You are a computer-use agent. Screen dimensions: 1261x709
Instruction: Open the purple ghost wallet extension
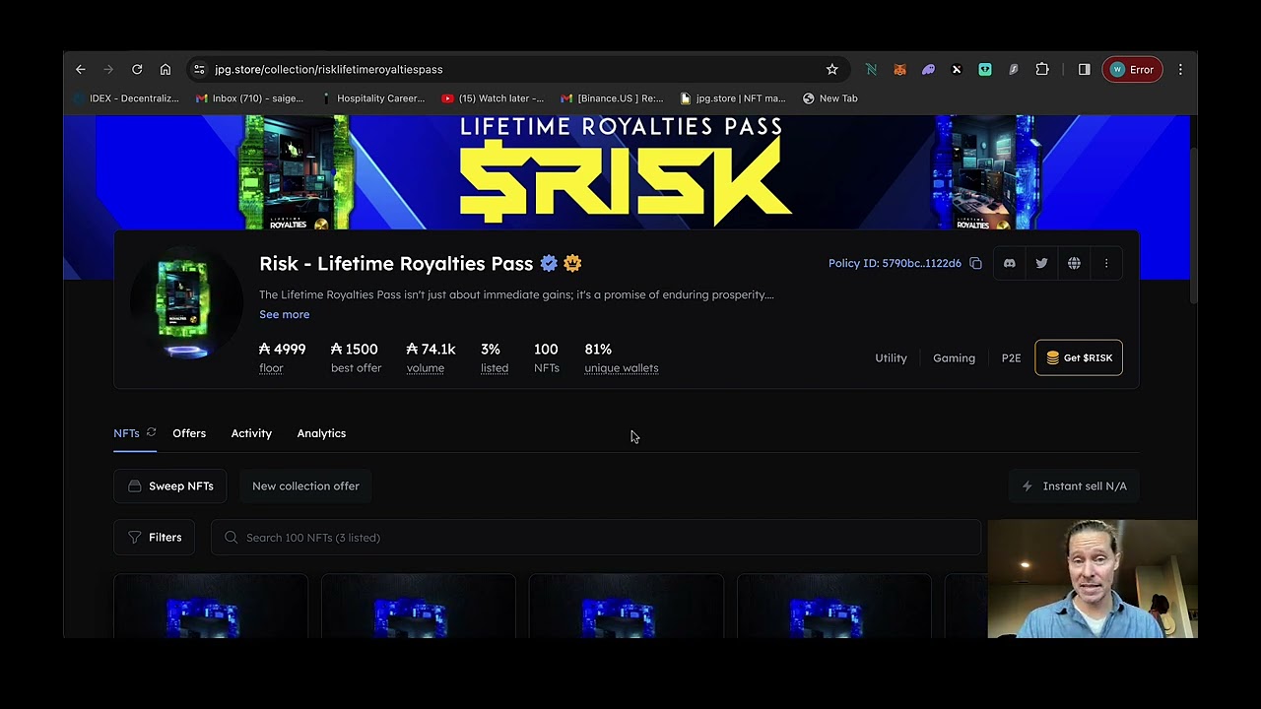pyautogui.click(x=928, y=69)
